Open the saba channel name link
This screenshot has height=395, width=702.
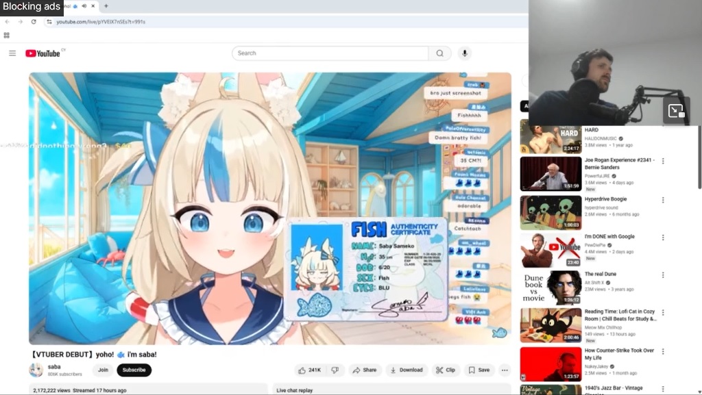54,366
